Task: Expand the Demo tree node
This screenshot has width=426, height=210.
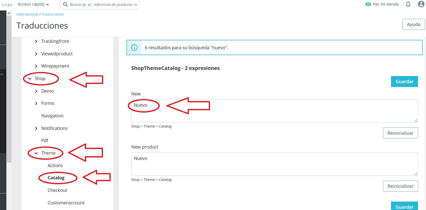Action: tap(36, 91)
